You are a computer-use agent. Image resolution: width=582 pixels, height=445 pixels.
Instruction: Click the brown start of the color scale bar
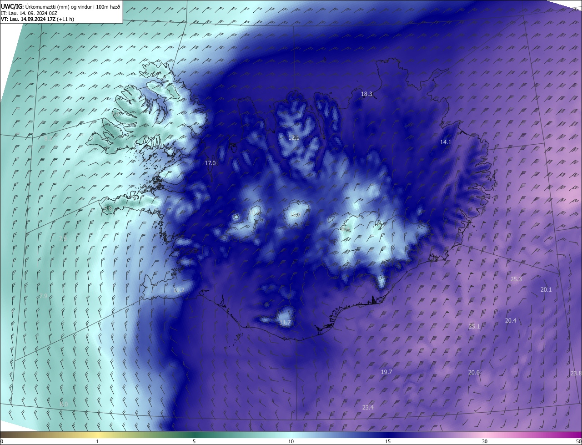pyautogui.click(x=5, y=435)
